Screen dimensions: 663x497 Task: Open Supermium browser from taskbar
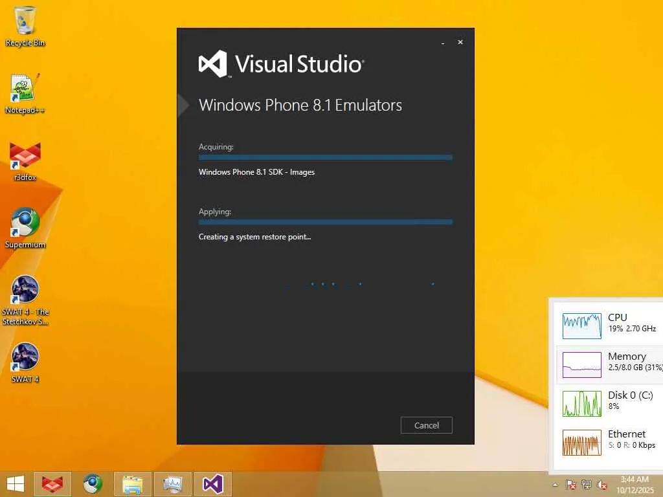(x=92, y=484)
